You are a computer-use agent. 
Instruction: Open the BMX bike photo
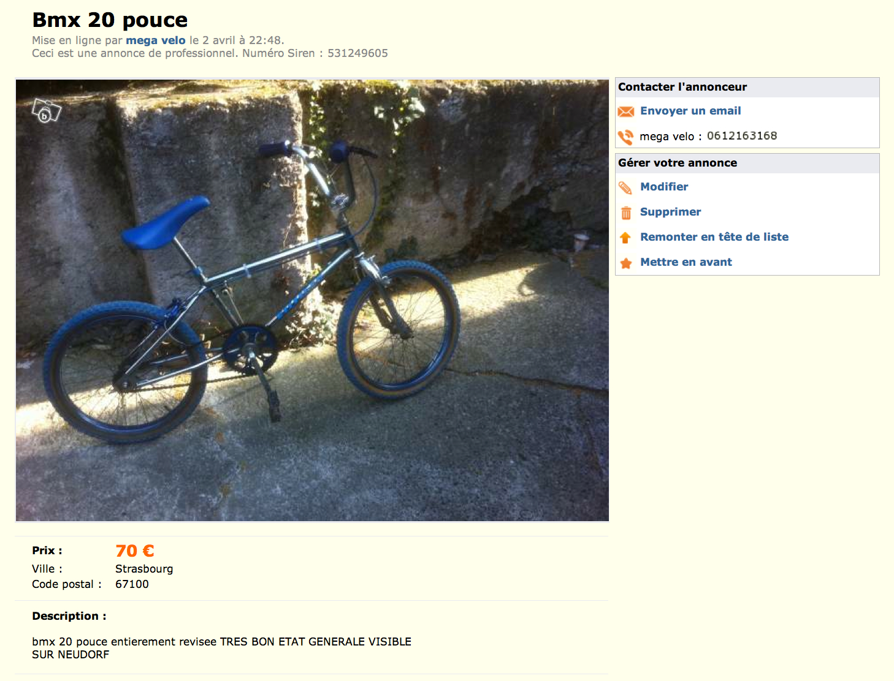tap(312, 300)
